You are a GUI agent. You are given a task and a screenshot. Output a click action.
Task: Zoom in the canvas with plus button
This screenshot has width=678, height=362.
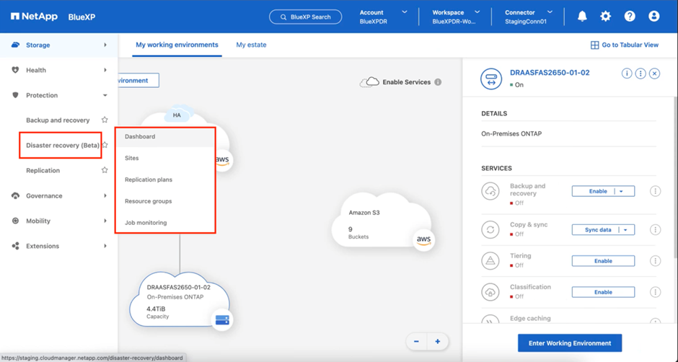(437, 342)
